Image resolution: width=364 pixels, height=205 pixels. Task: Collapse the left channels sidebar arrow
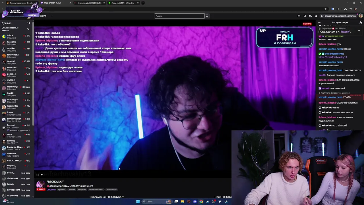click(28, 23)
